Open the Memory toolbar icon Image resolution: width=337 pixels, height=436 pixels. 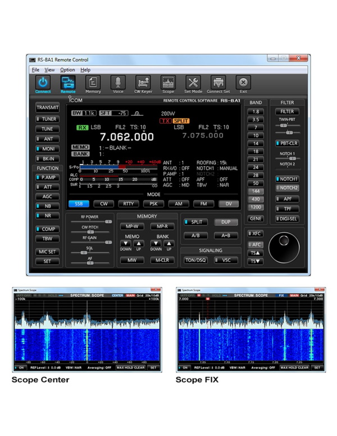point(93,83)
